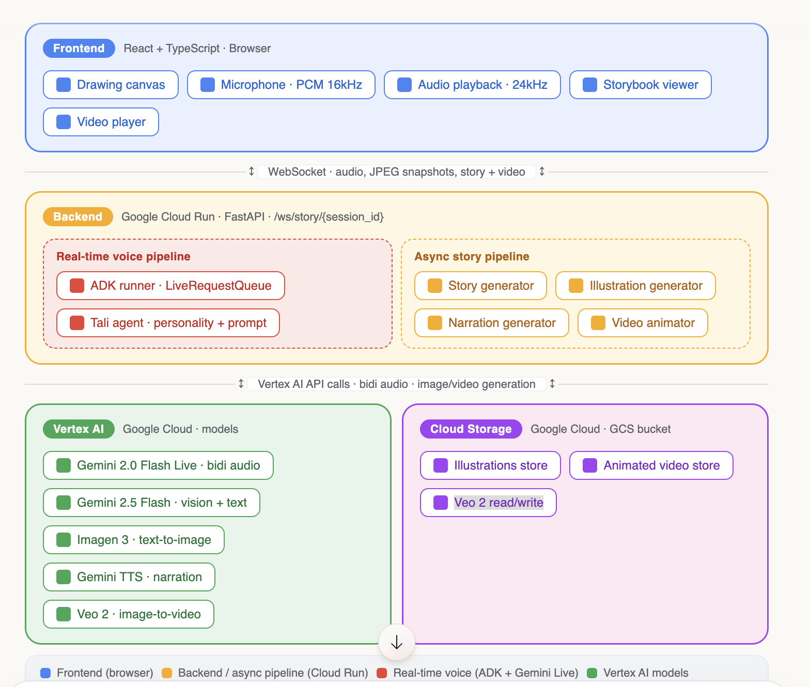Click the Real-time voice pipeline heading
This screenshot has height=687, width=810.
click(123, 257)
